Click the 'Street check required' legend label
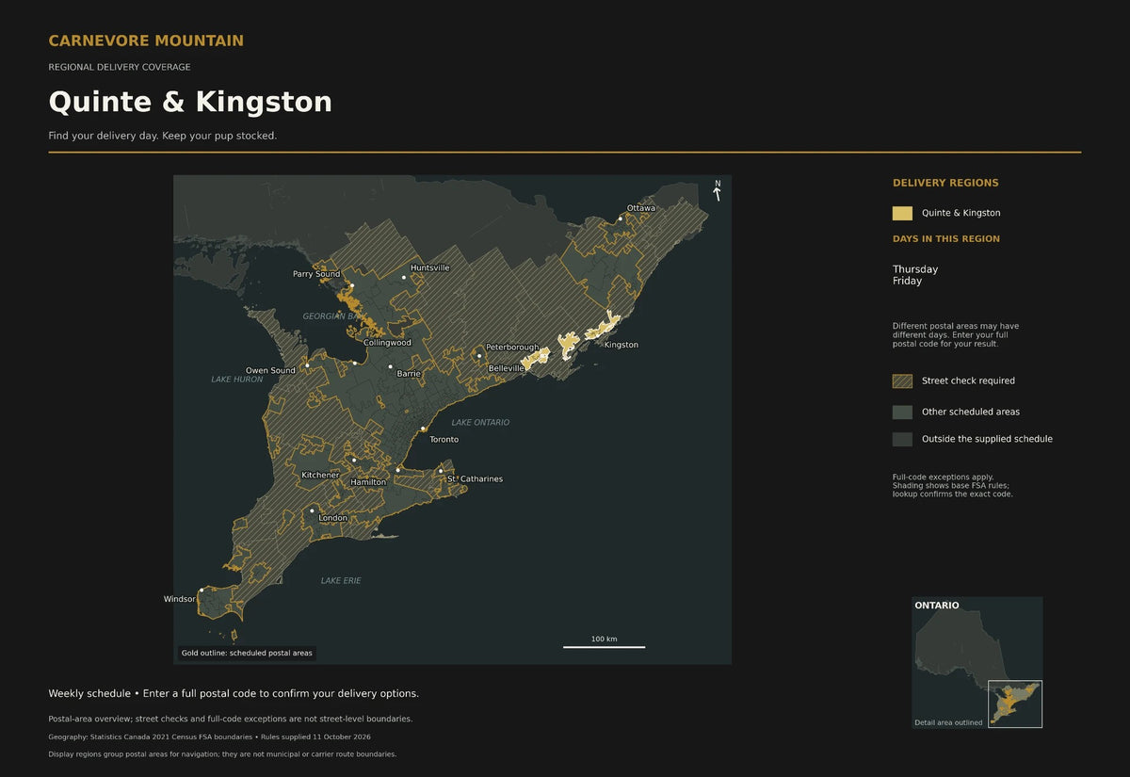 click(x=968, y=381)
